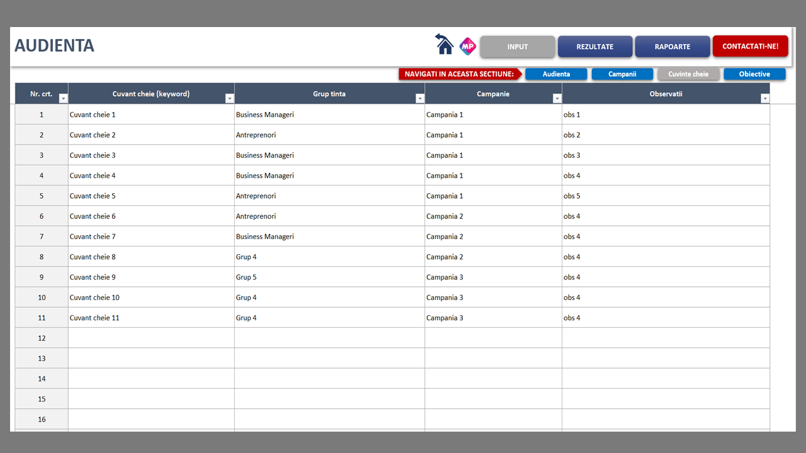Go to the INPUT section
The image size is (806, 453).
point(518,47)
